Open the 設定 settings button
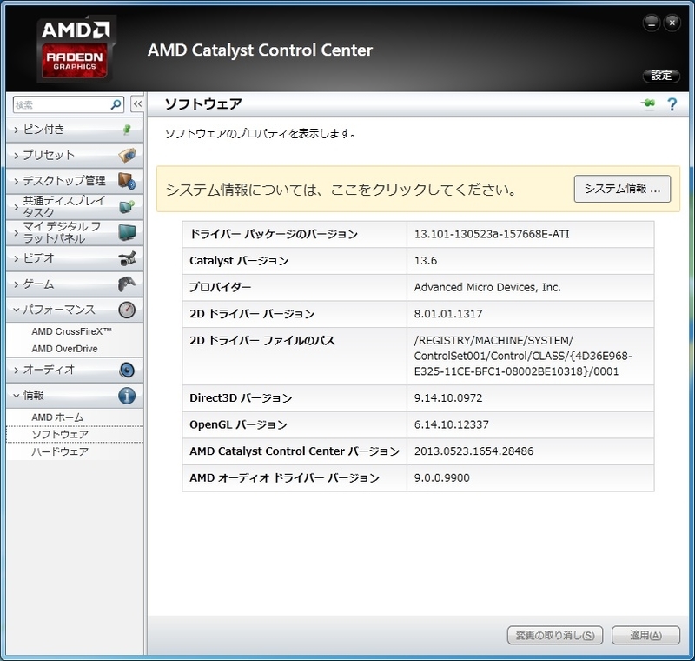Viewport: 695px width, 661px height. tap(661, 76)
